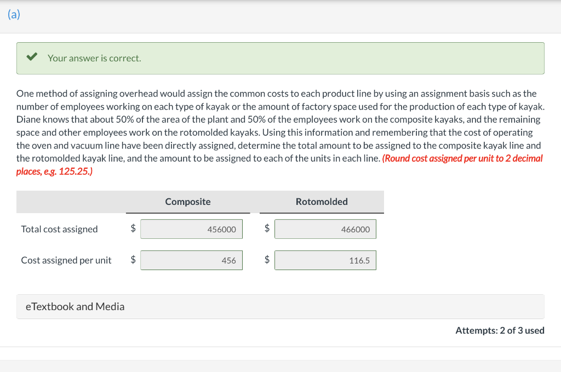
Task: Click the red rounding instruction text
Action: (x=279, y=164)
